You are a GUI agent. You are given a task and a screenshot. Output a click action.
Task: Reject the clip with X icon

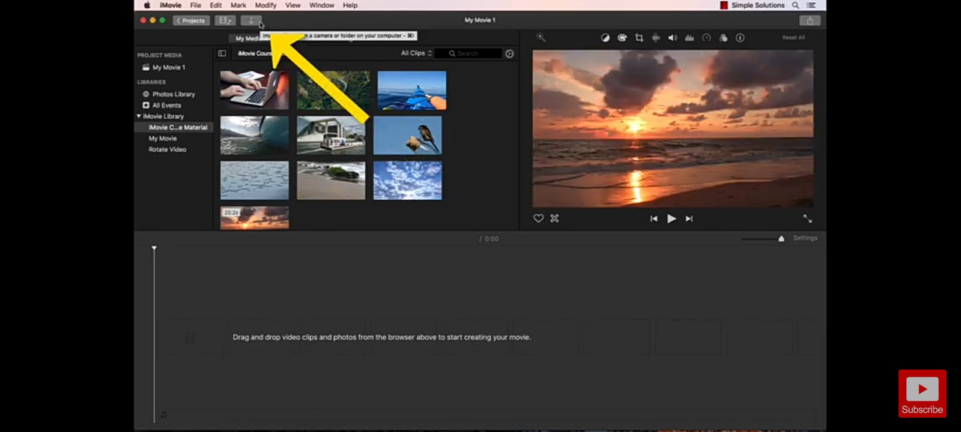[x=554, y=218]
